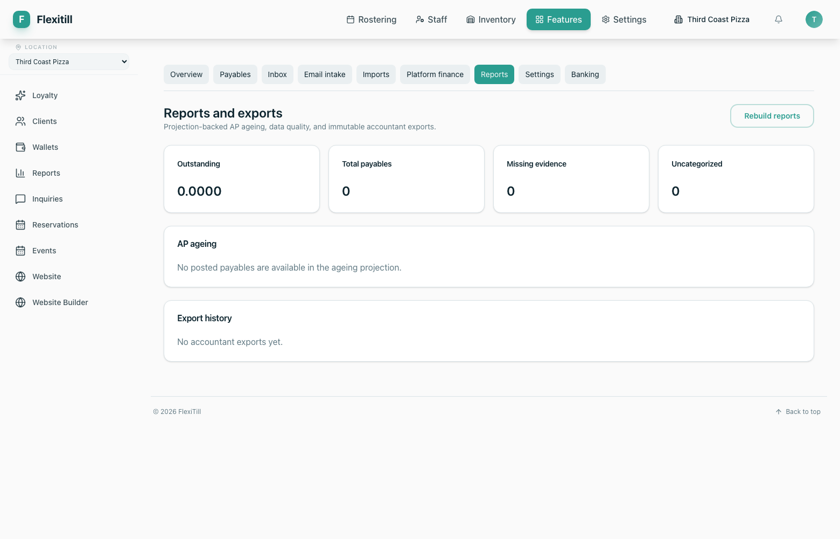
Task: Click the AP ageing heading
Action: point(197,244)
